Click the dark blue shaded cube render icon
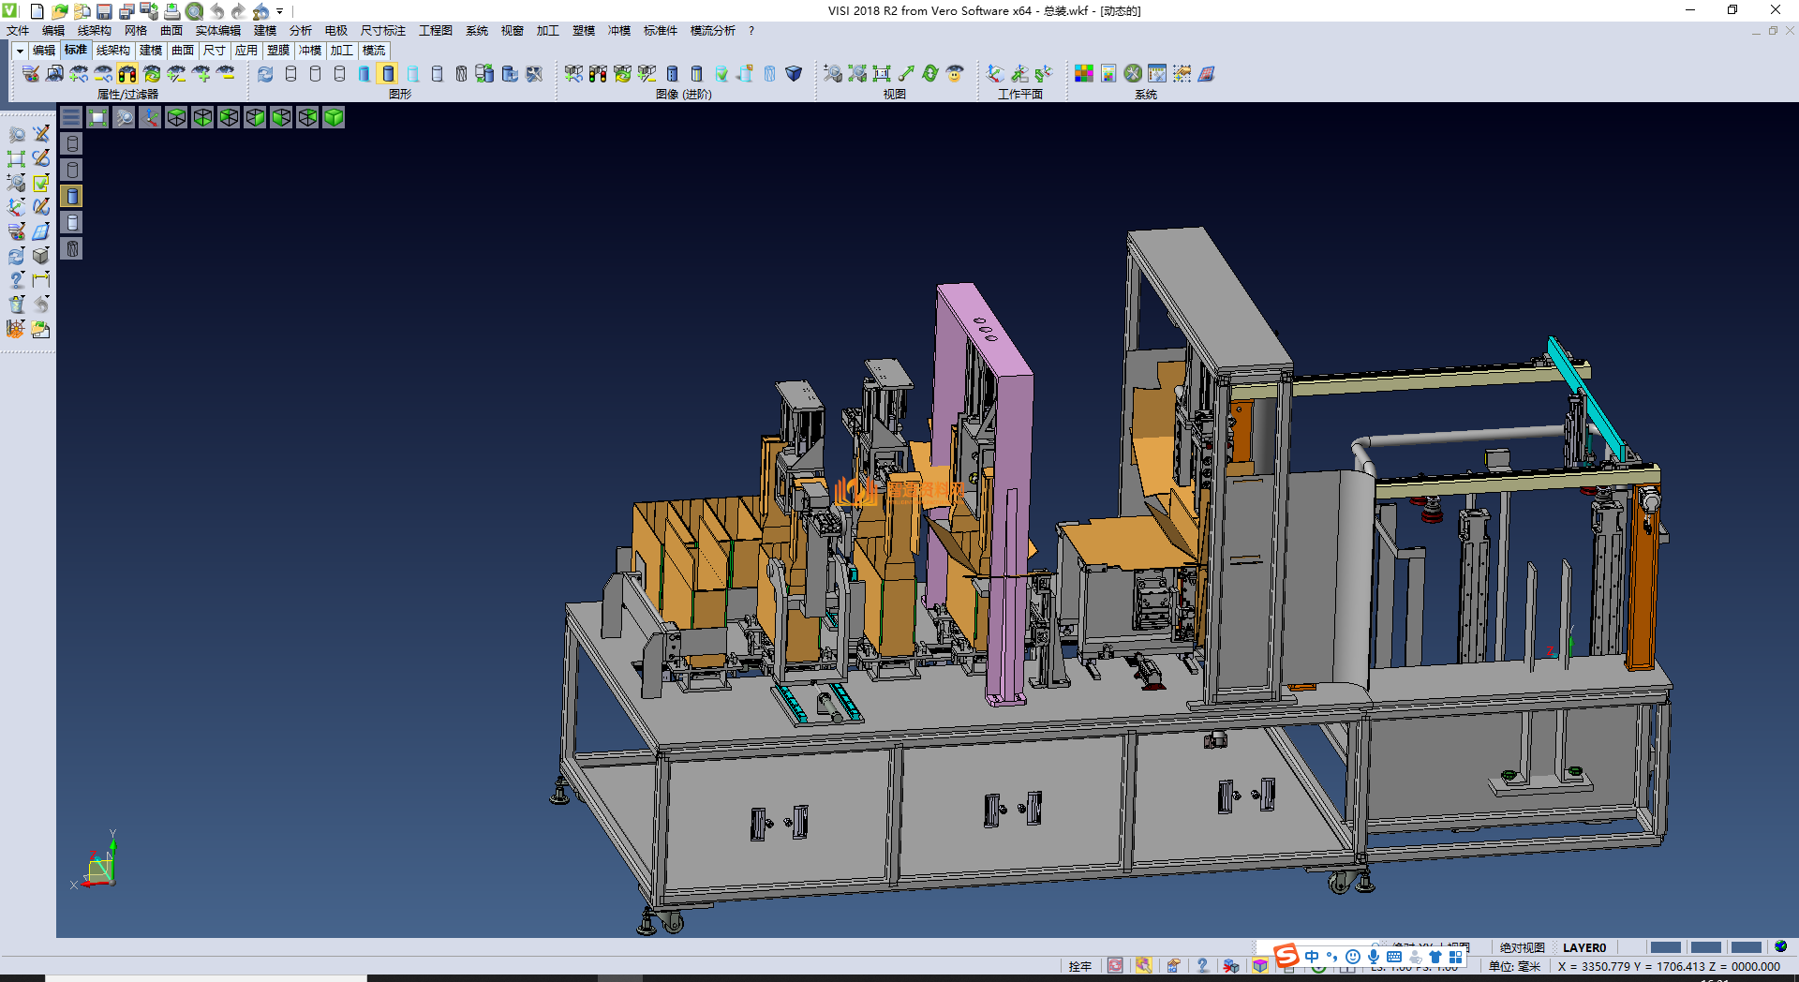 (794, 73)
